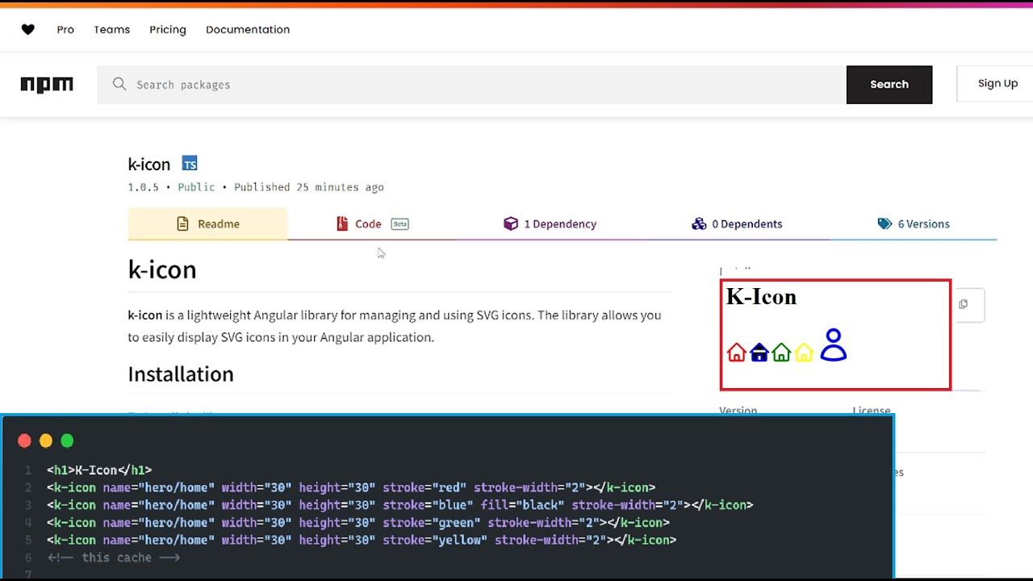Click the blue user icon in preview
1033x581 pixels.
click(834, 345)
